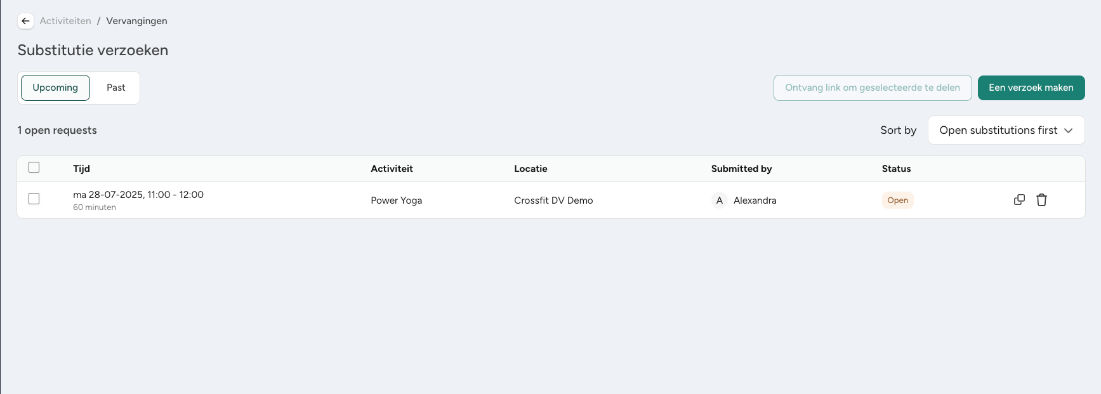Switch to the Upcoming tab
This screenshot has height=394, width=1101.
[55, 88]
